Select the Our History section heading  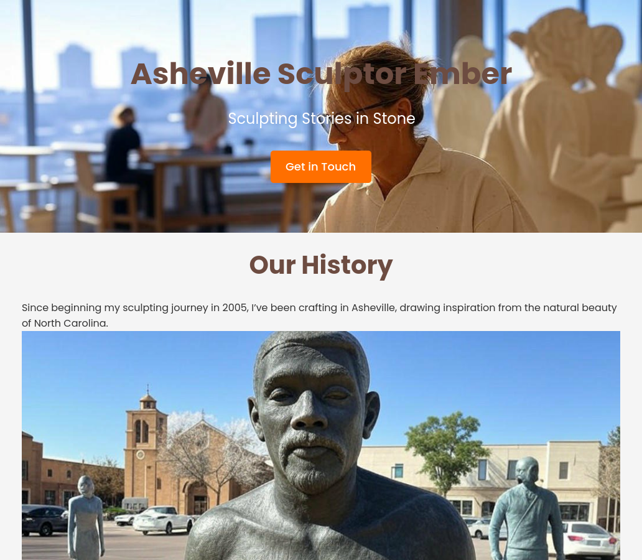321,265
